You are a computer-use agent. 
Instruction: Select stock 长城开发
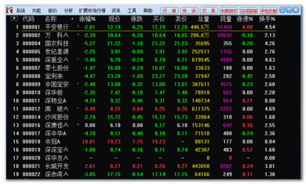57,166
